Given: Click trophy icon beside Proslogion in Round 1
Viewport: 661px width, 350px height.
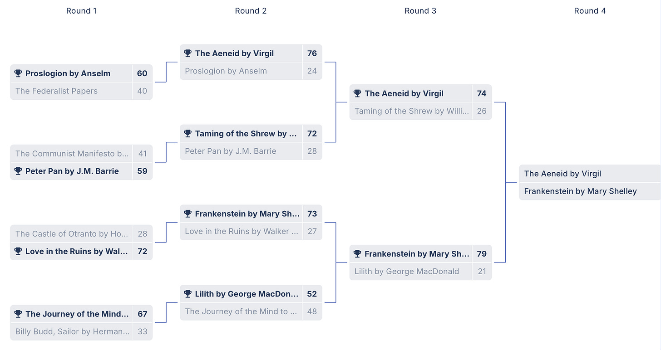Looking at the screenshot, I should [x=18, y=73].
